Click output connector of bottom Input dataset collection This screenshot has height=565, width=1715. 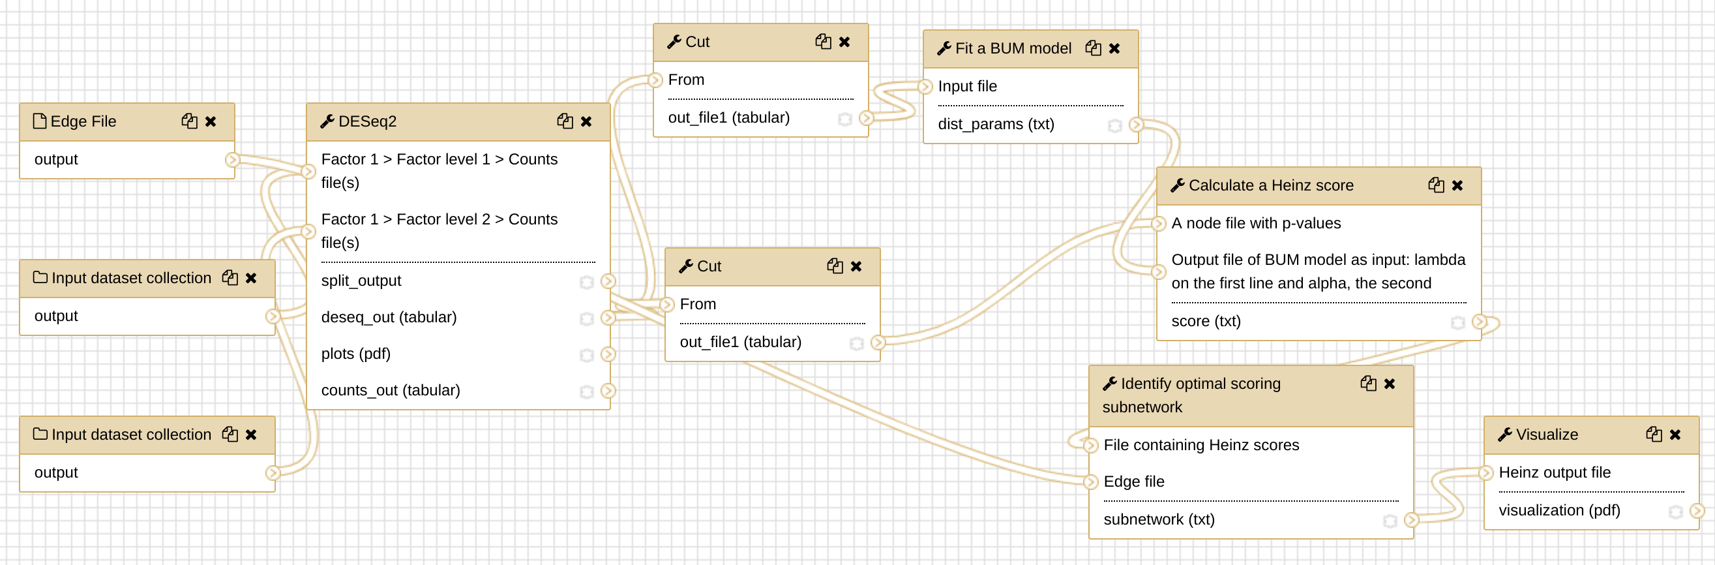pyautogui.click(x=273, y=472)
